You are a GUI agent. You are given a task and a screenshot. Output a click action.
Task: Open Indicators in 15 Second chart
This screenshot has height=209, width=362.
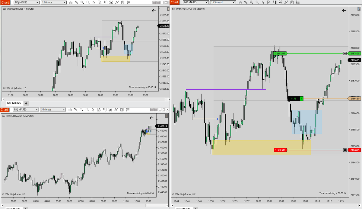click(286, 2)
